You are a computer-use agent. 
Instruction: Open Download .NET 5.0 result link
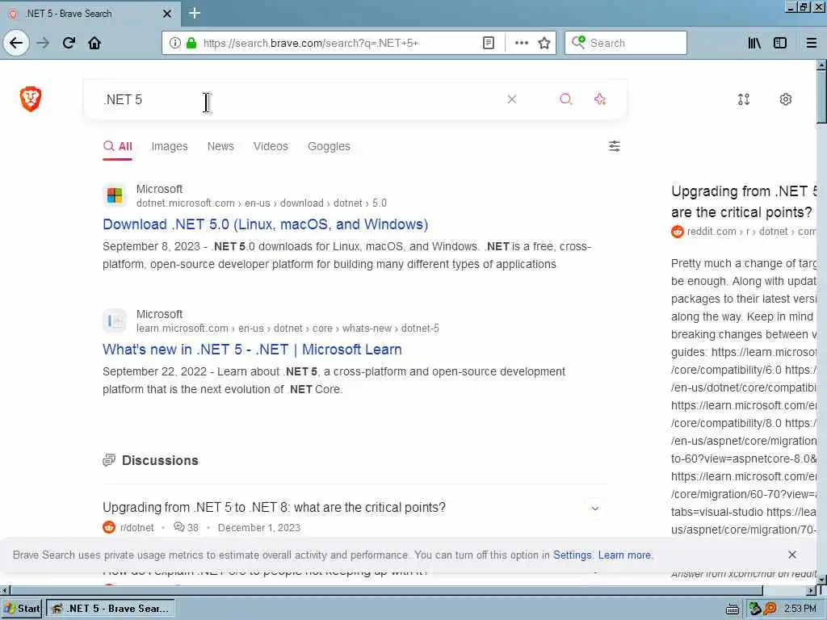click(265, 224)
